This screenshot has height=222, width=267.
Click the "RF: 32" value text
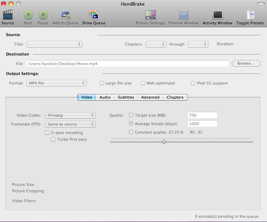click(x=196, y=132)
